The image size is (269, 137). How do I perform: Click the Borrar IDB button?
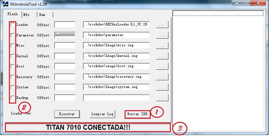pyautogui.click(x=137, y=114)
